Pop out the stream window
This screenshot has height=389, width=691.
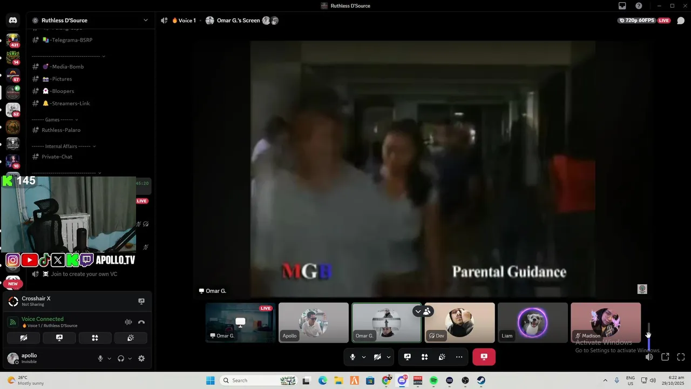pos(665,357)
